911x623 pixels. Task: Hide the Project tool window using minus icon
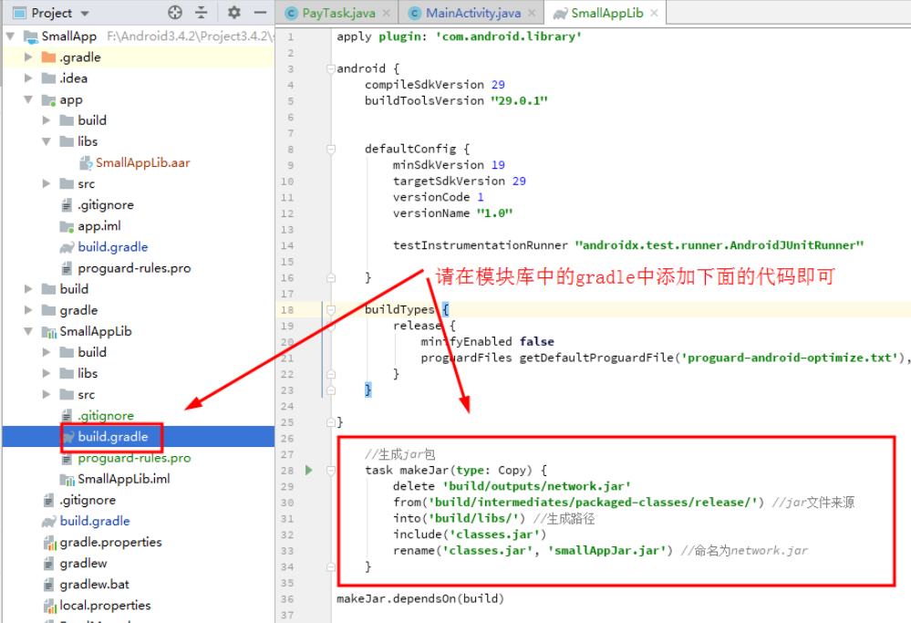click(260, 13)
